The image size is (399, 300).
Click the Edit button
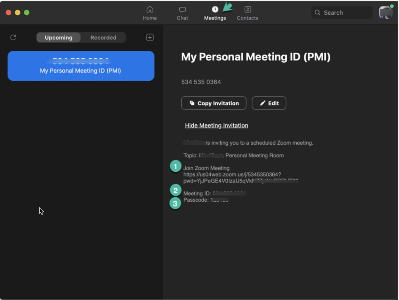point(269,103)
